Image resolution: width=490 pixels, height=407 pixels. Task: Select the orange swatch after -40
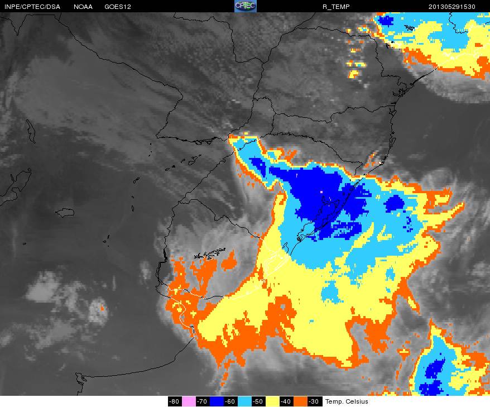click(x=300, y=401)
